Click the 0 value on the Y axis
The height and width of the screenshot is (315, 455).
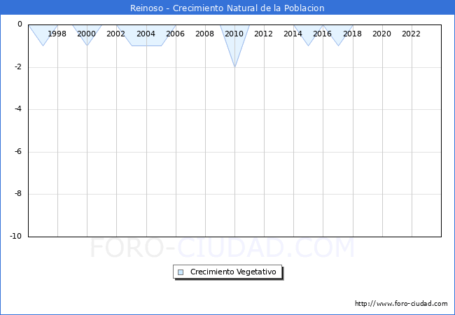coord(20,24)
